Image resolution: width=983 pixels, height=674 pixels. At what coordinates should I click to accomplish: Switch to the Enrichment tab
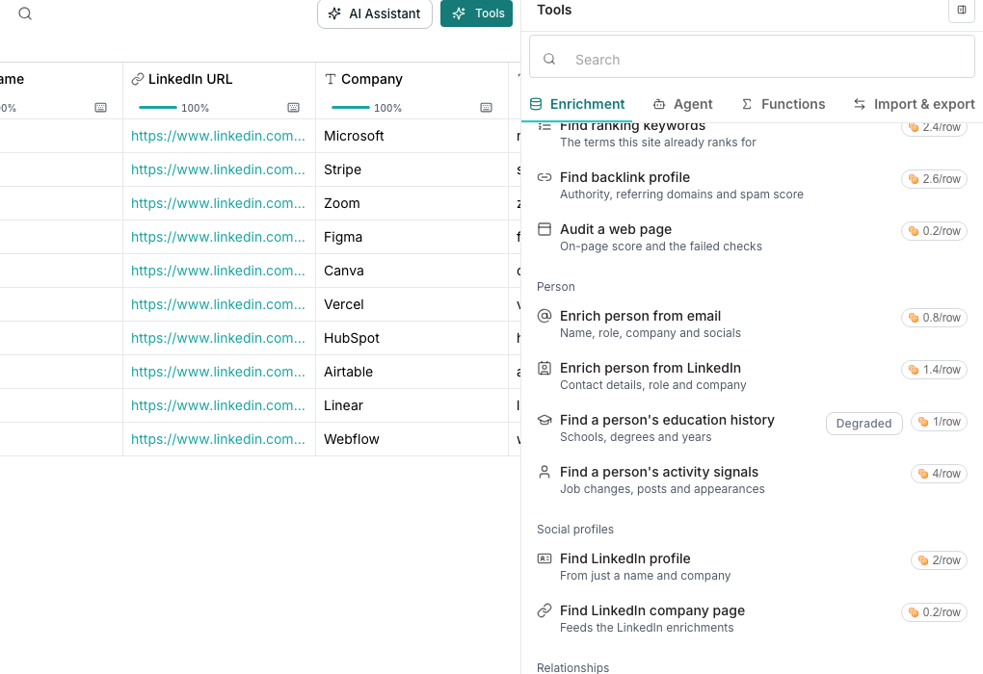577,104
